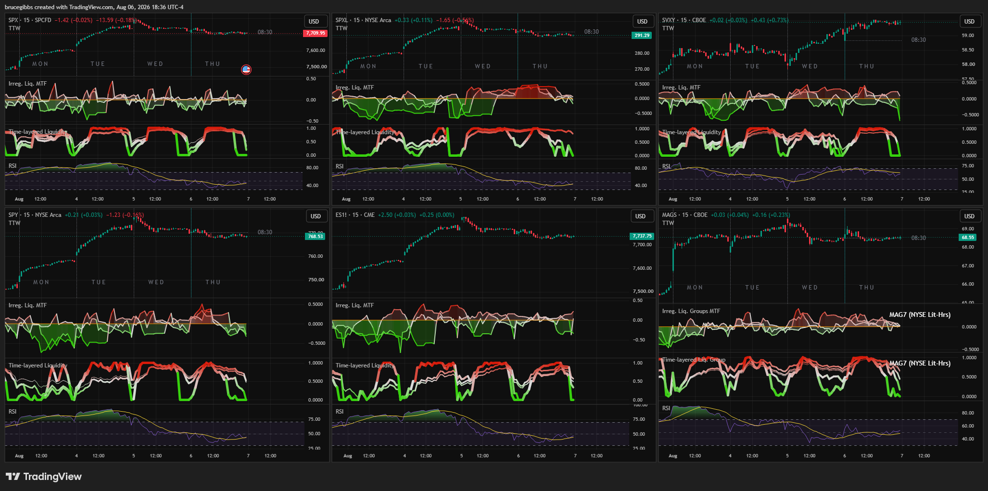Select the Irreg. Liq. Groups MTF indicator label

[691, 311]
